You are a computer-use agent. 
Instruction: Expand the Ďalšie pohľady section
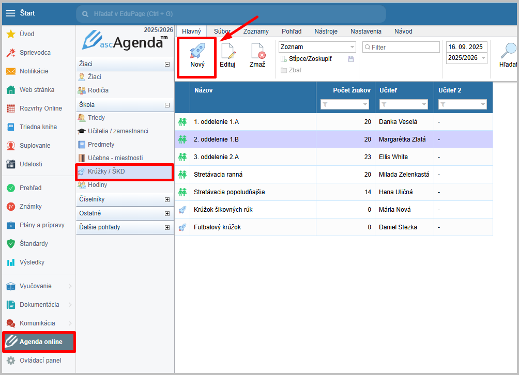coord(167,227)
